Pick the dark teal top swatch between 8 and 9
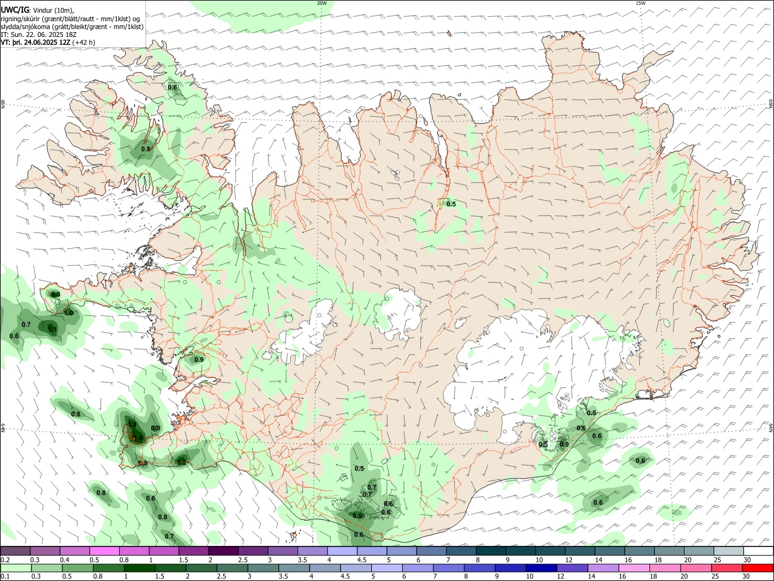 490,551
